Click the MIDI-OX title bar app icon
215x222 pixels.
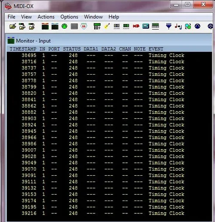(x=8, y=6)
